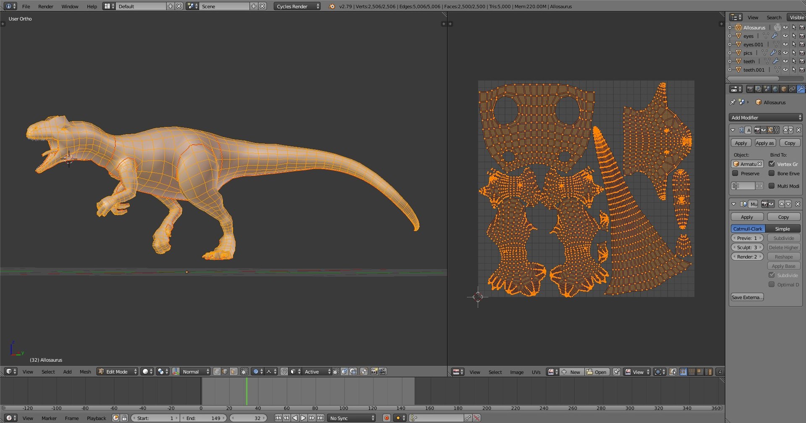Remove the Multires modifier with its X
806x423 pixels.
[x=798, y=204]
